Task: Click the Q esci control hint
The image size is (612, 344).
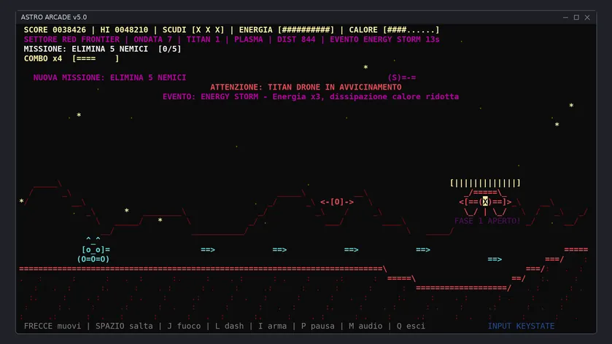Action: (411, 326)
